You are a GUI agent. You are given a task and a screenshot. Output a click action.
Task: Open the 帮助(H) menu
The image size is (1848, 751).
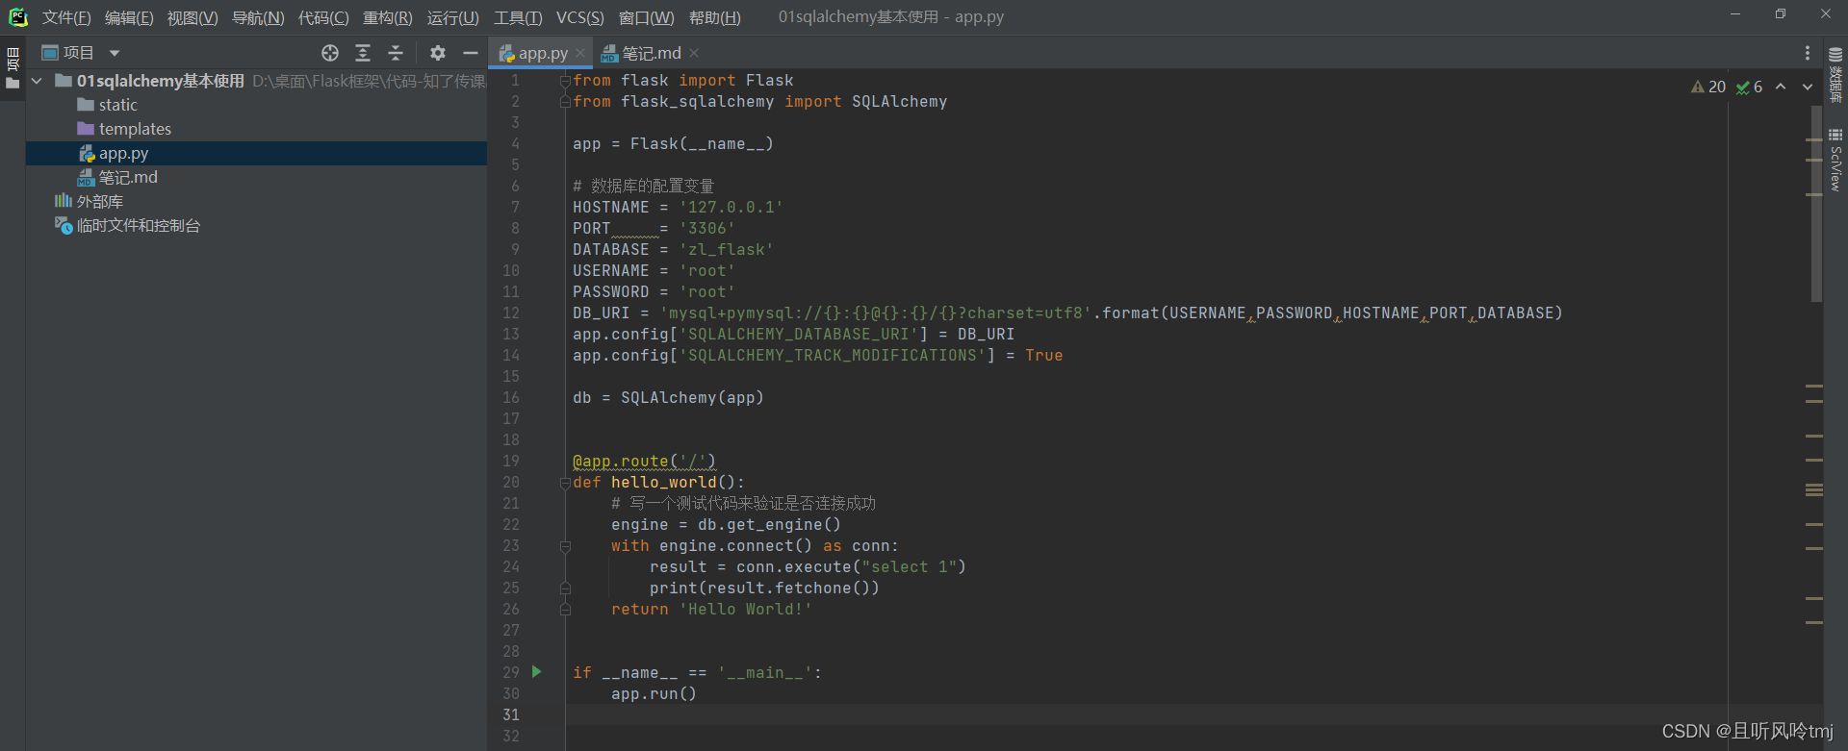(714, 17)
